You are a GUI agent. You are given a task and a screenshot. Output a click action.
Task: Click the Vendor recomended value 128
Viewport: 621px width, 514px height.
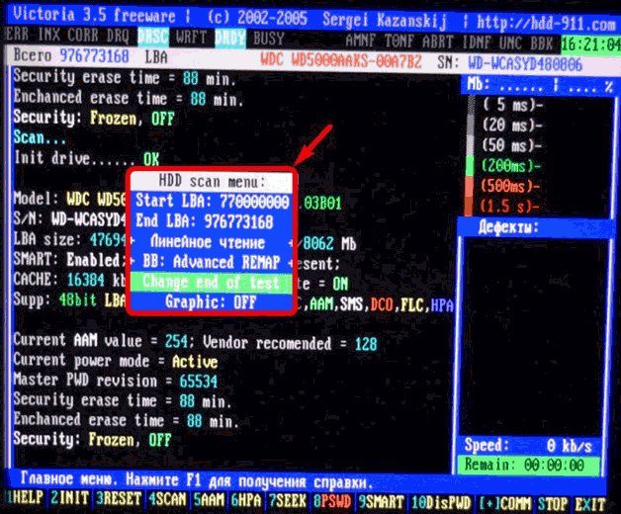[x=366, y=345]
